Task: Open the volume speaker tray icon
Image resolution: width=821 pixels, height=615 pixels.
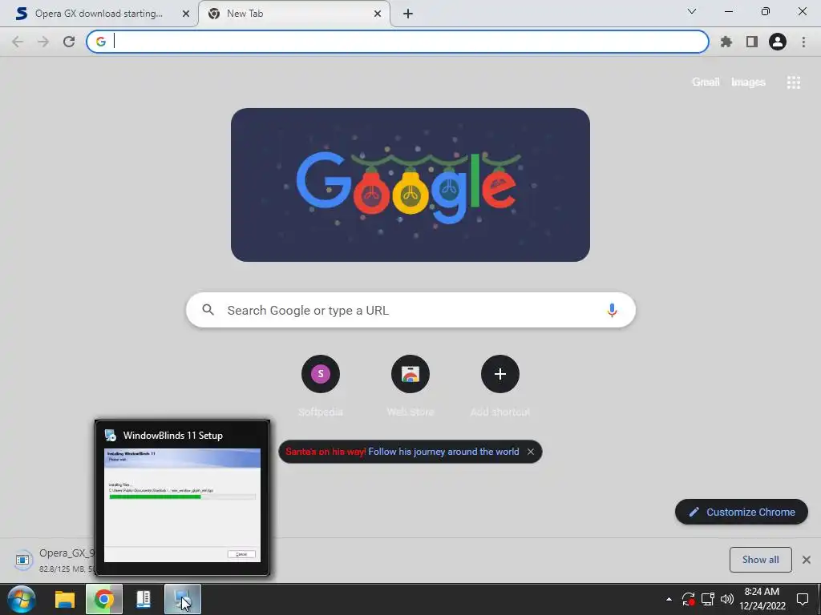Action: pos(726,599)
